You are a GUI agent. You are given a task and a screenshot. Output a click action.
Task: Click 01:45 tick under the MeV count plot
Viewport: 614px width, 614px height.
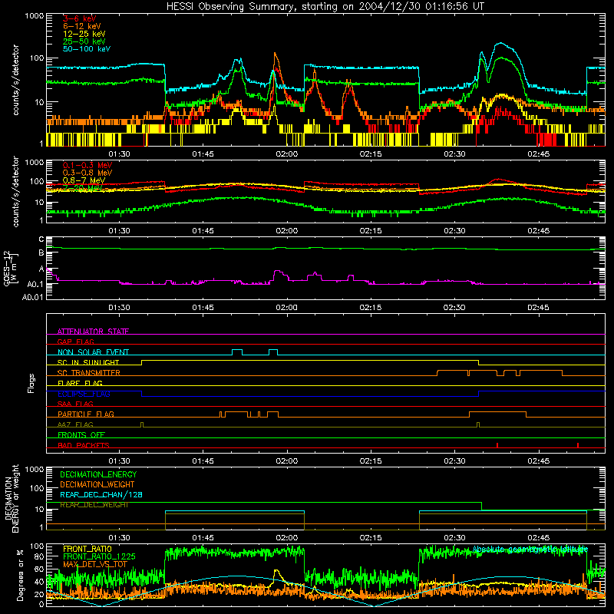click(203, 231)
